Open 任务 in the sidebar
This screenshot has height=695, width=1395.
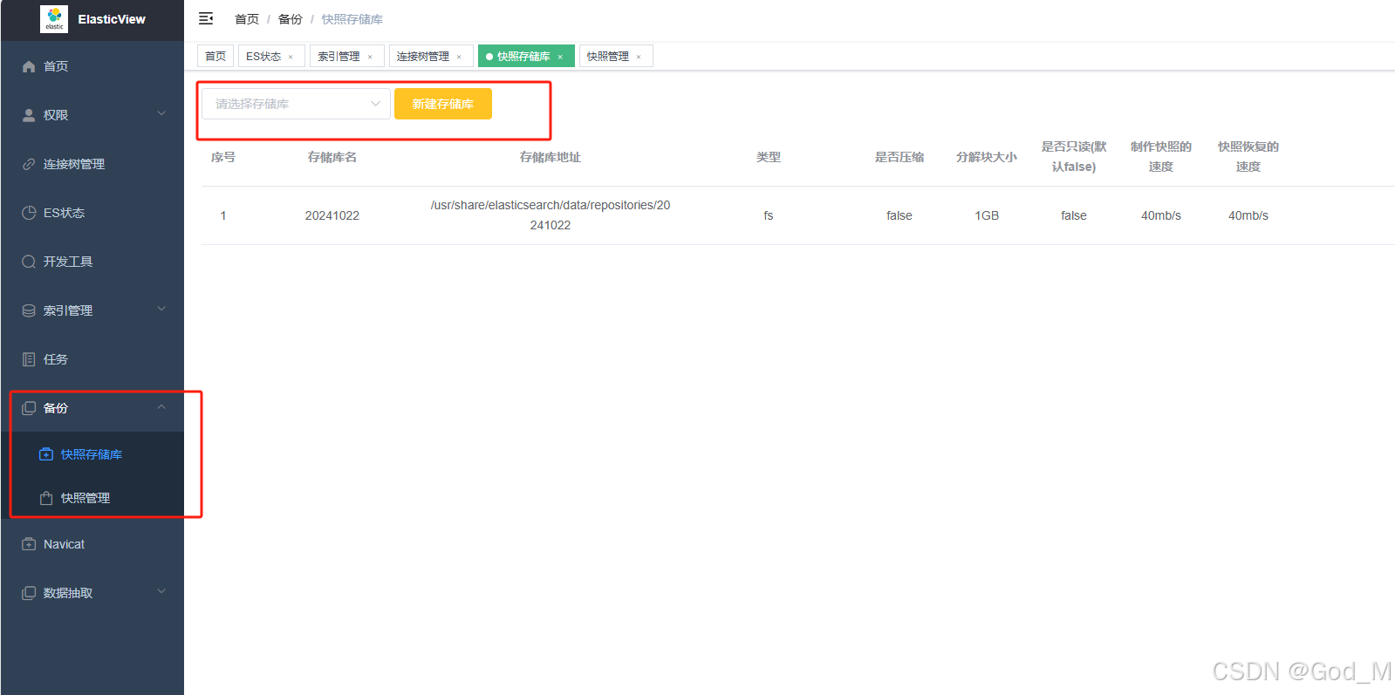click(x=92, y=359)
